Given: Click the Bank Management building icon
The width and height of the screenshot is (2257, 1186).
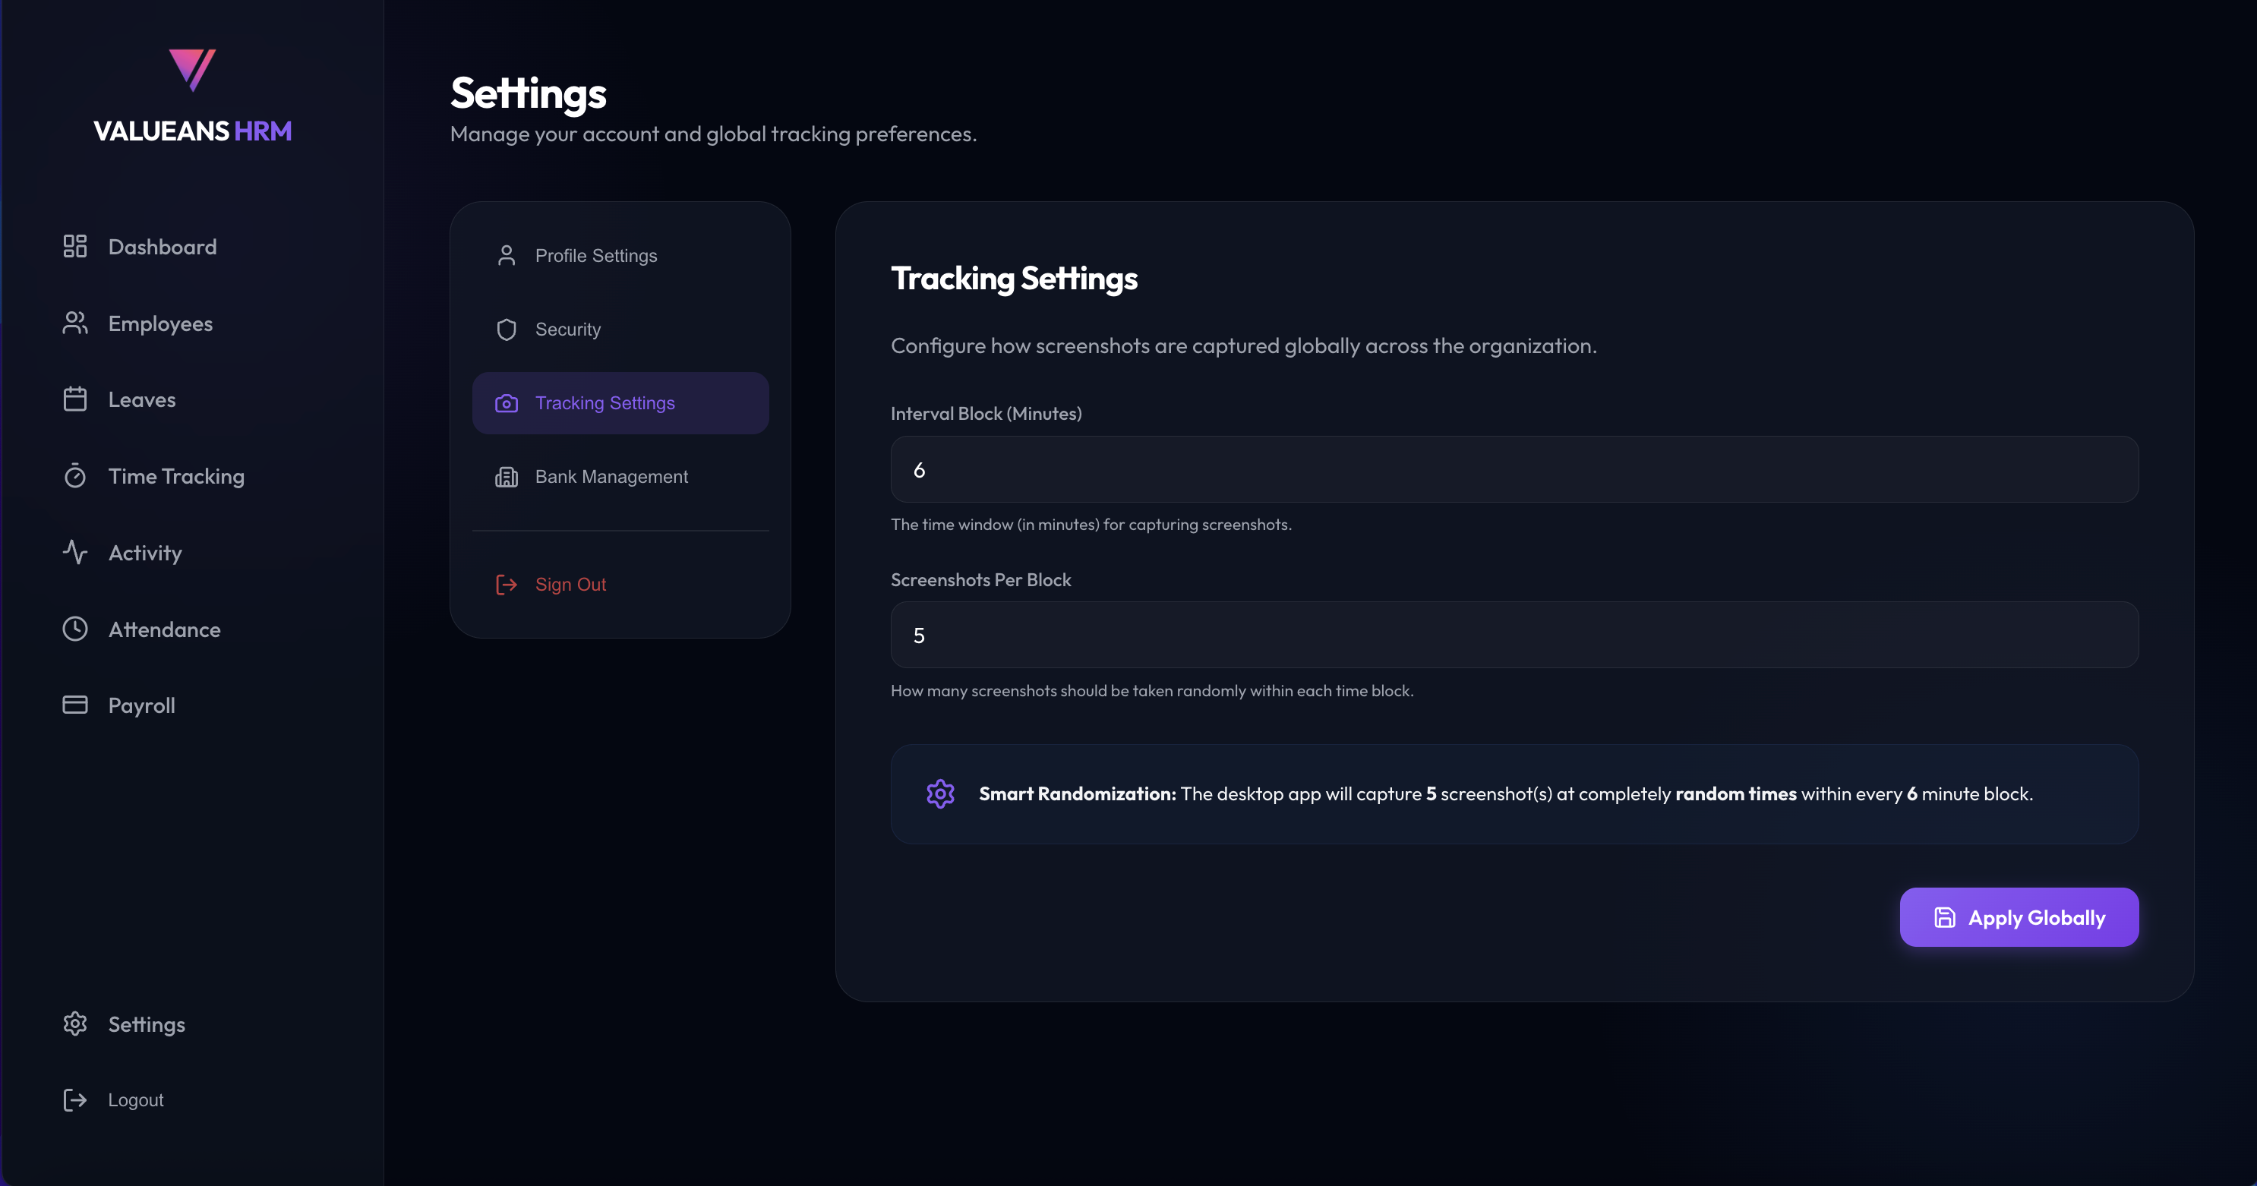Looking at the screenshot, I should pos(507,477).
